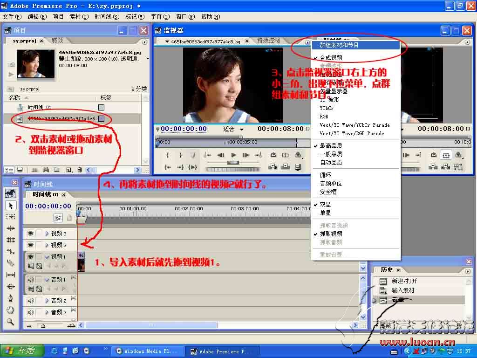Mute the 音频 3 track speaker

pyautogui.click(x=30, y=312)
